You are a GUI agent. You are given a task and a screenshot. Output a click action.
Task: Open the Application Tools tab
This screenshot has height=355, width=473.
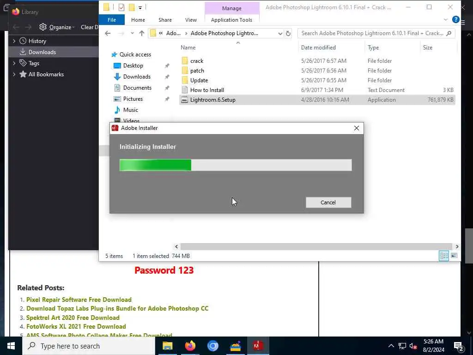pos(231,20)
